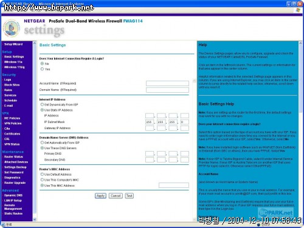Select Use This Computer's MAC
Image resolution: width=304 pixels, height=228 pixels.
42,179
